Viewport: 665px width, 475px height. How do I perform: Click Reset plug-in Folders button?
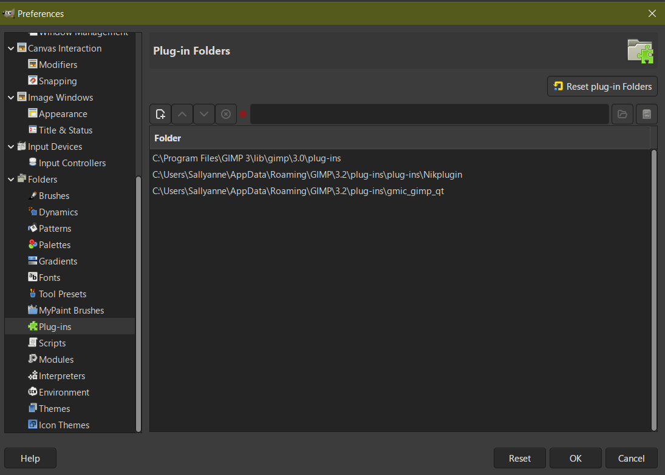click(602, 86)
